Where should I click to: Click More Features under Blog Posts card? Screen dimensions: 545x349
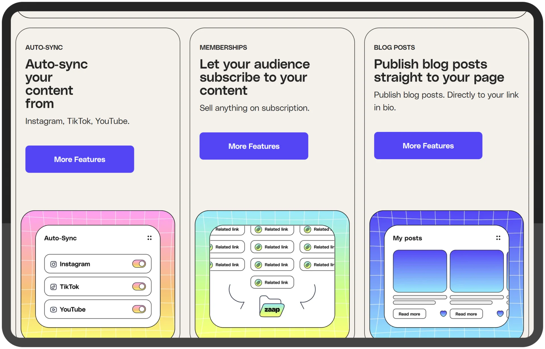(x=428, y=146)
